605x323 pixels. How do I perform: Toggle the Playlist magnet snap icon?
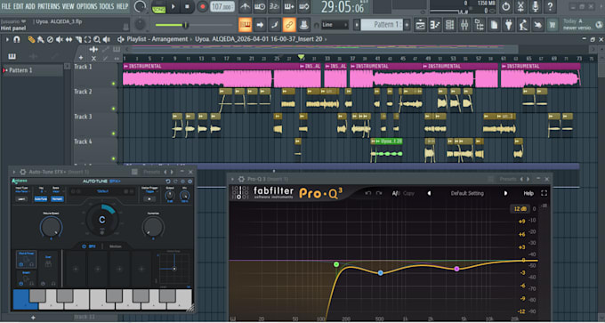17,39
